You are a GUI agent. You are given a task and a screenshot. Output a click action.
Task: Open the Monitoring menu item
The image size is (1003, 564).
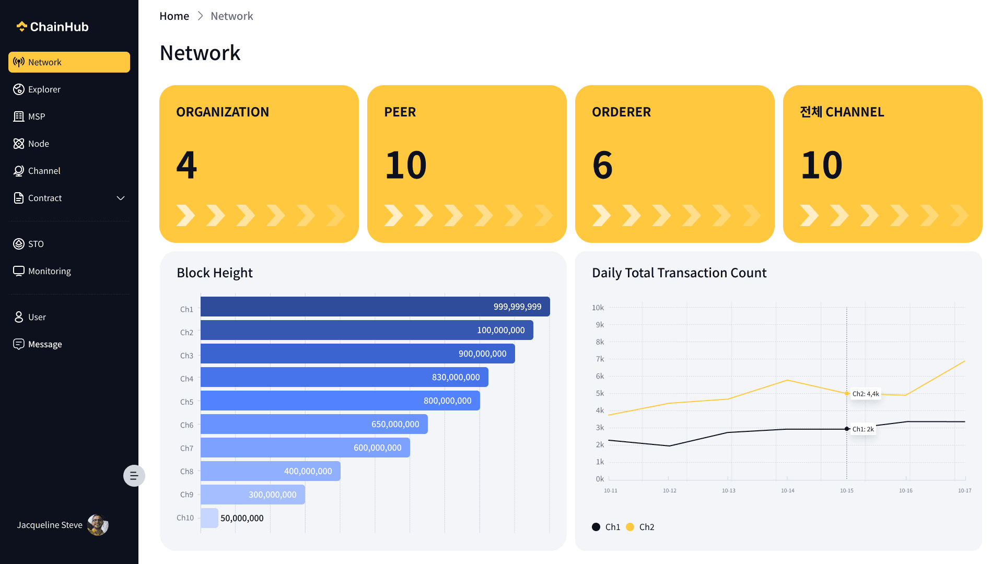coord(69,271)
